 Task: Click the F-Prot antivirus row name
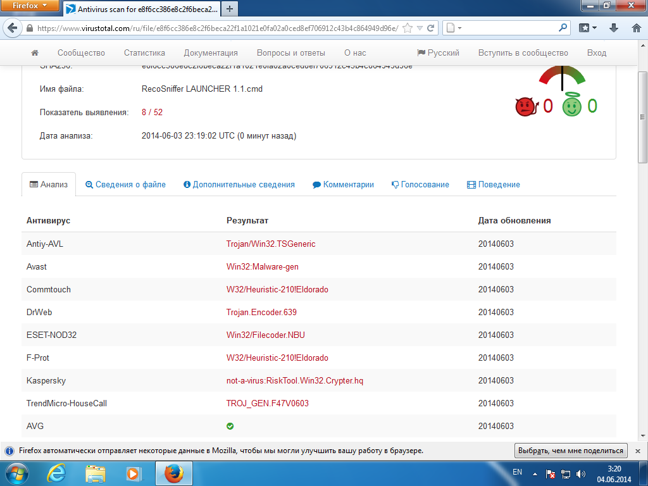(x=37, y=358)
